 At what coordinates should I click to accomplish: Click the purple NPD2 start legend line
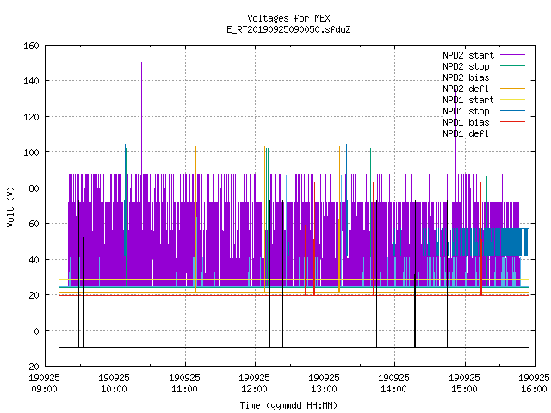(x=513, y=55)
